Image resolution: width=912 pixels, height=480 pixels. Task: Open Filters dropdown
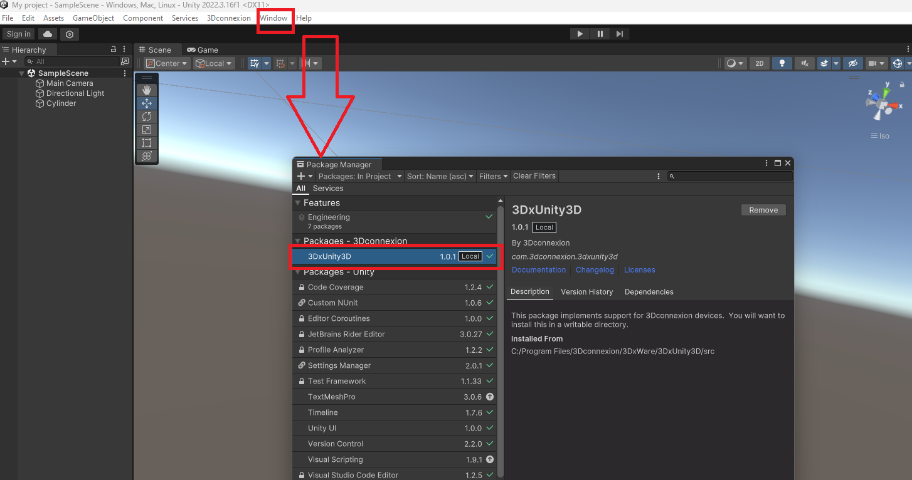[494, 176]
